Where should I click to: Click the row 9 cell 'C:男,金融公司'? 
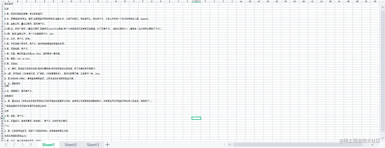[x=25, y=24]
